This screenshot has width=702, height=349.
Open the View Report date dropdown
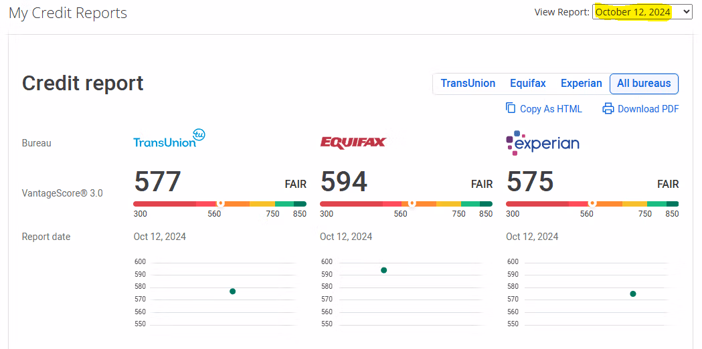642,12
